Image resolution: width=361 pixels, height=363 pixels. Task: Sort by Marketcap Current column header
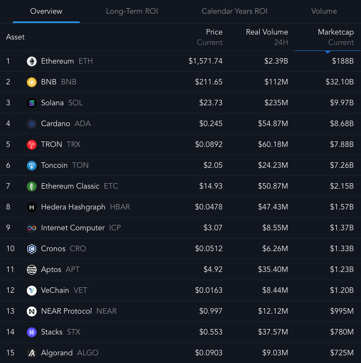click(336, 37)
